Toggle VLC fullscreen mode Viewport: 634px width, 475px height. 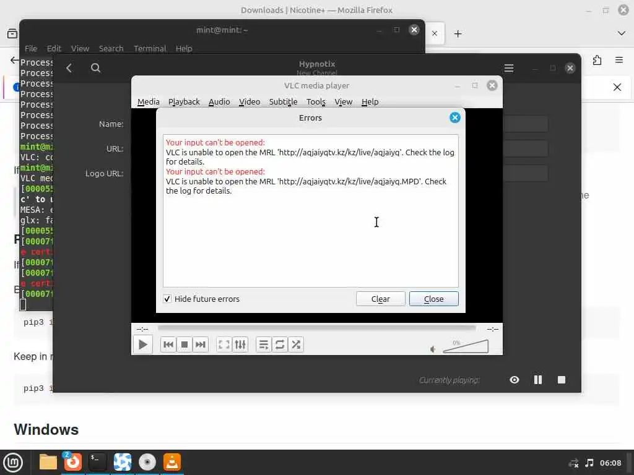pyautogui.click(x=224, y=344)
